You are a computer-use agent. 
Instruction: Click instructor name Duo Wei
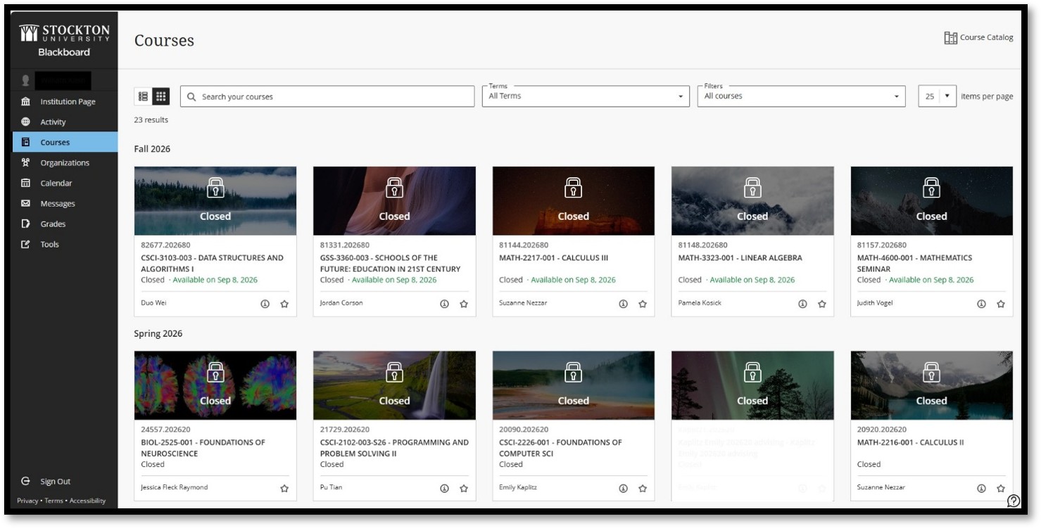point(154,303)
